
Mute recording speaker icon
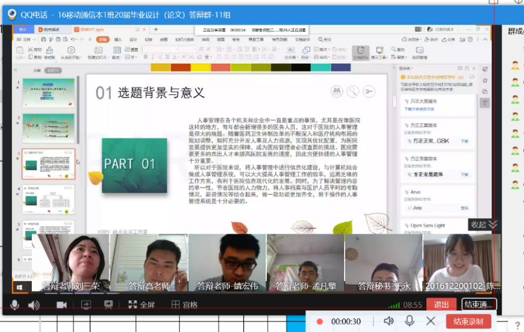coord(389,321)
